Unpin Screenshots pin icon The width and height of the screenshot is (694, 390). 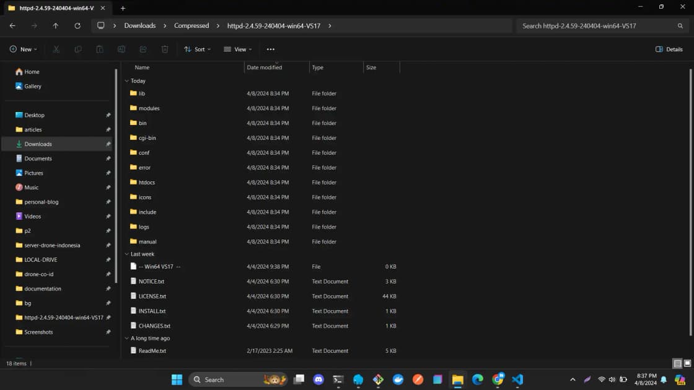[108, 332]
